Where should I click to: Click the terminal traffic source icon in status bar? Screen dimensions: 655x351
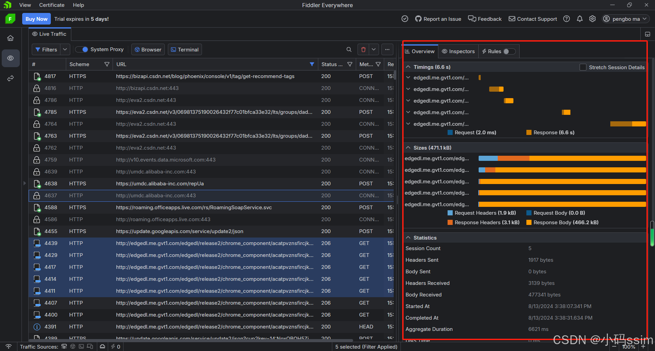pos(81,347)
